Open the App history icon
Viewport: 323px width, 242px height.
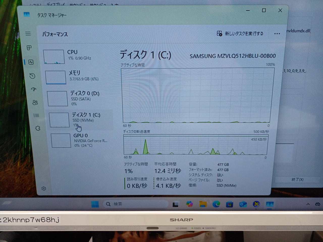pos(32,76)
